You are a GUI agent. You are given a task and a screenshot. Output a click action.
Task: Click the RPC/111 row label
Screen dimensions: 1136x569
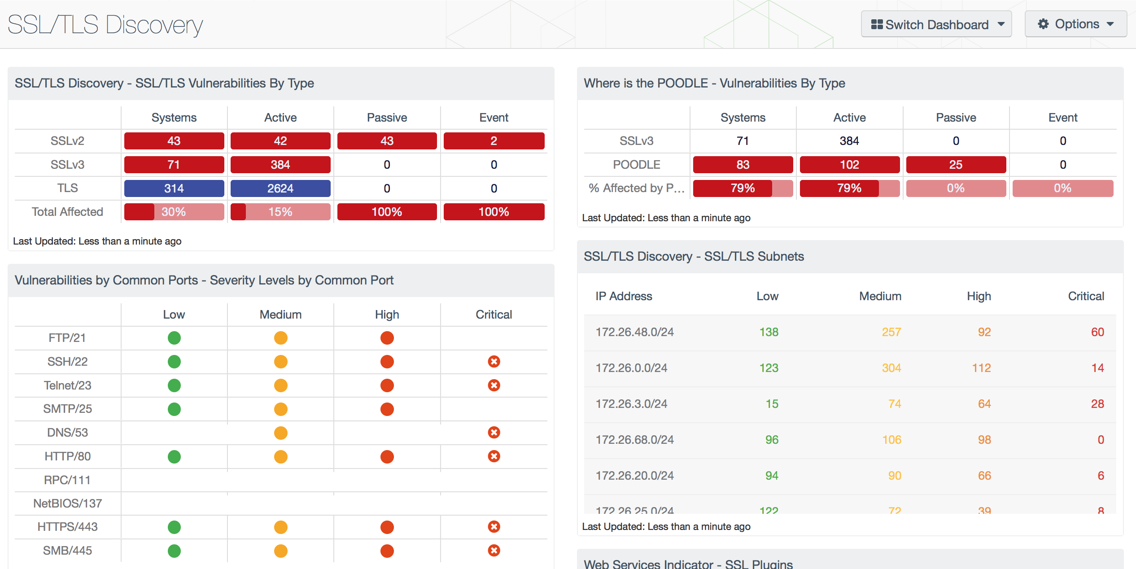pyautogui.click(x=67, y=480)
